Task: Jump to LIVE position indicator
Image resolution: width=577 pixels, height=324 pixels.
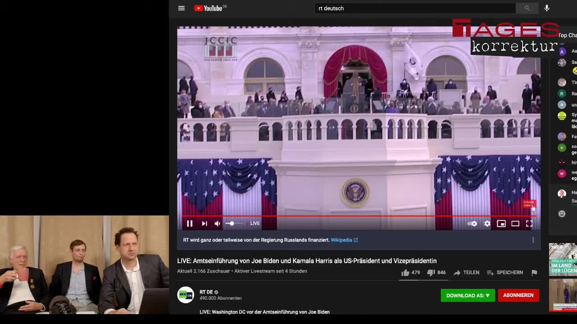Action: pos(253,224)
